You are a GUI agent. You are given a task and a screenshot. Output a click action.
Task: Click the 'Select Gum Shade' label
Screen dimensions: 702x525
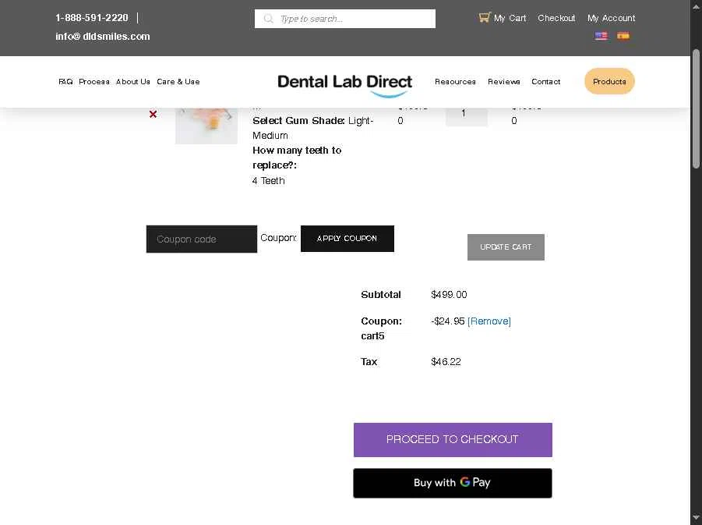point(298,121)
